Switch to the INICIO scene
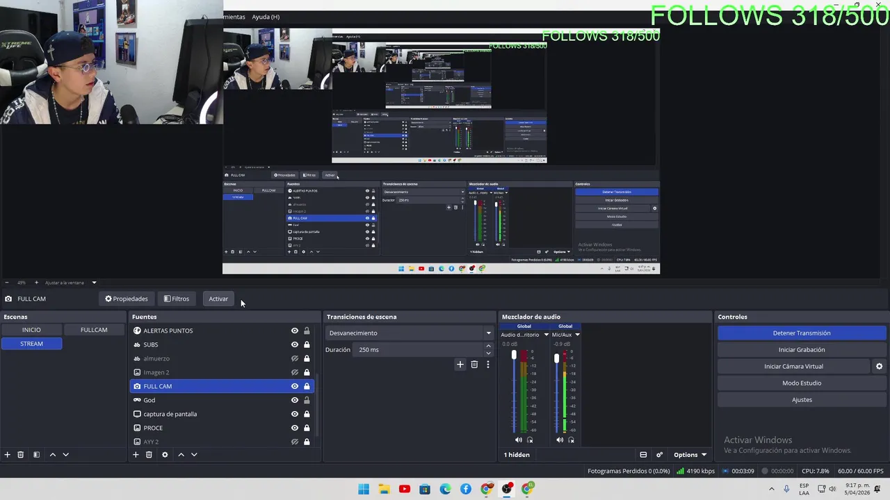The image size is (890, 500). [x=31, y=330]
